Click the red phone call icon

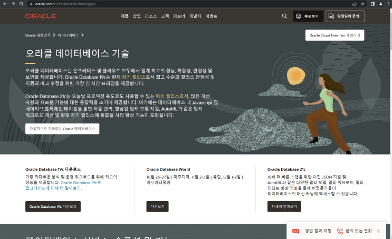click(340, 231)
